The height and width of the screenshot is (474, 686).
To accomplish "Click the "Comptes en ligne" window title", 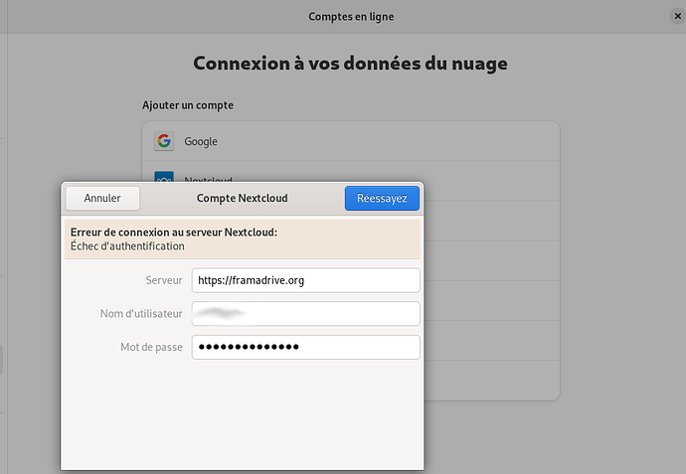I will click(x=351, y=17).
